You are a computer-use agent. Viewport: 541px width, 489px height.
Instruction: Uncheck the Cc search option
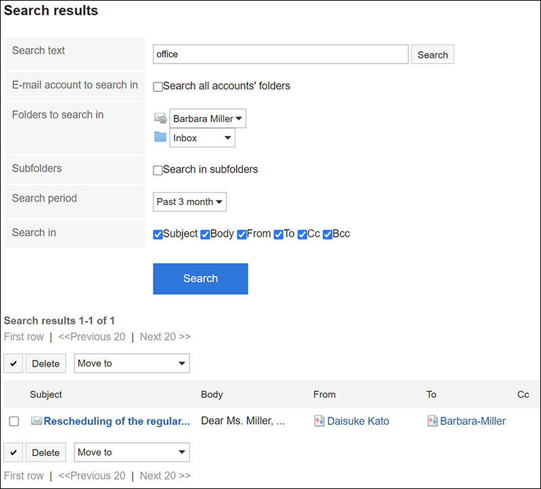click(302, 235)
